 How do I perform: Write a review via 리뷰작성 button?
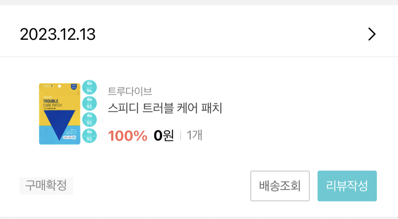[x=347, y=186]
